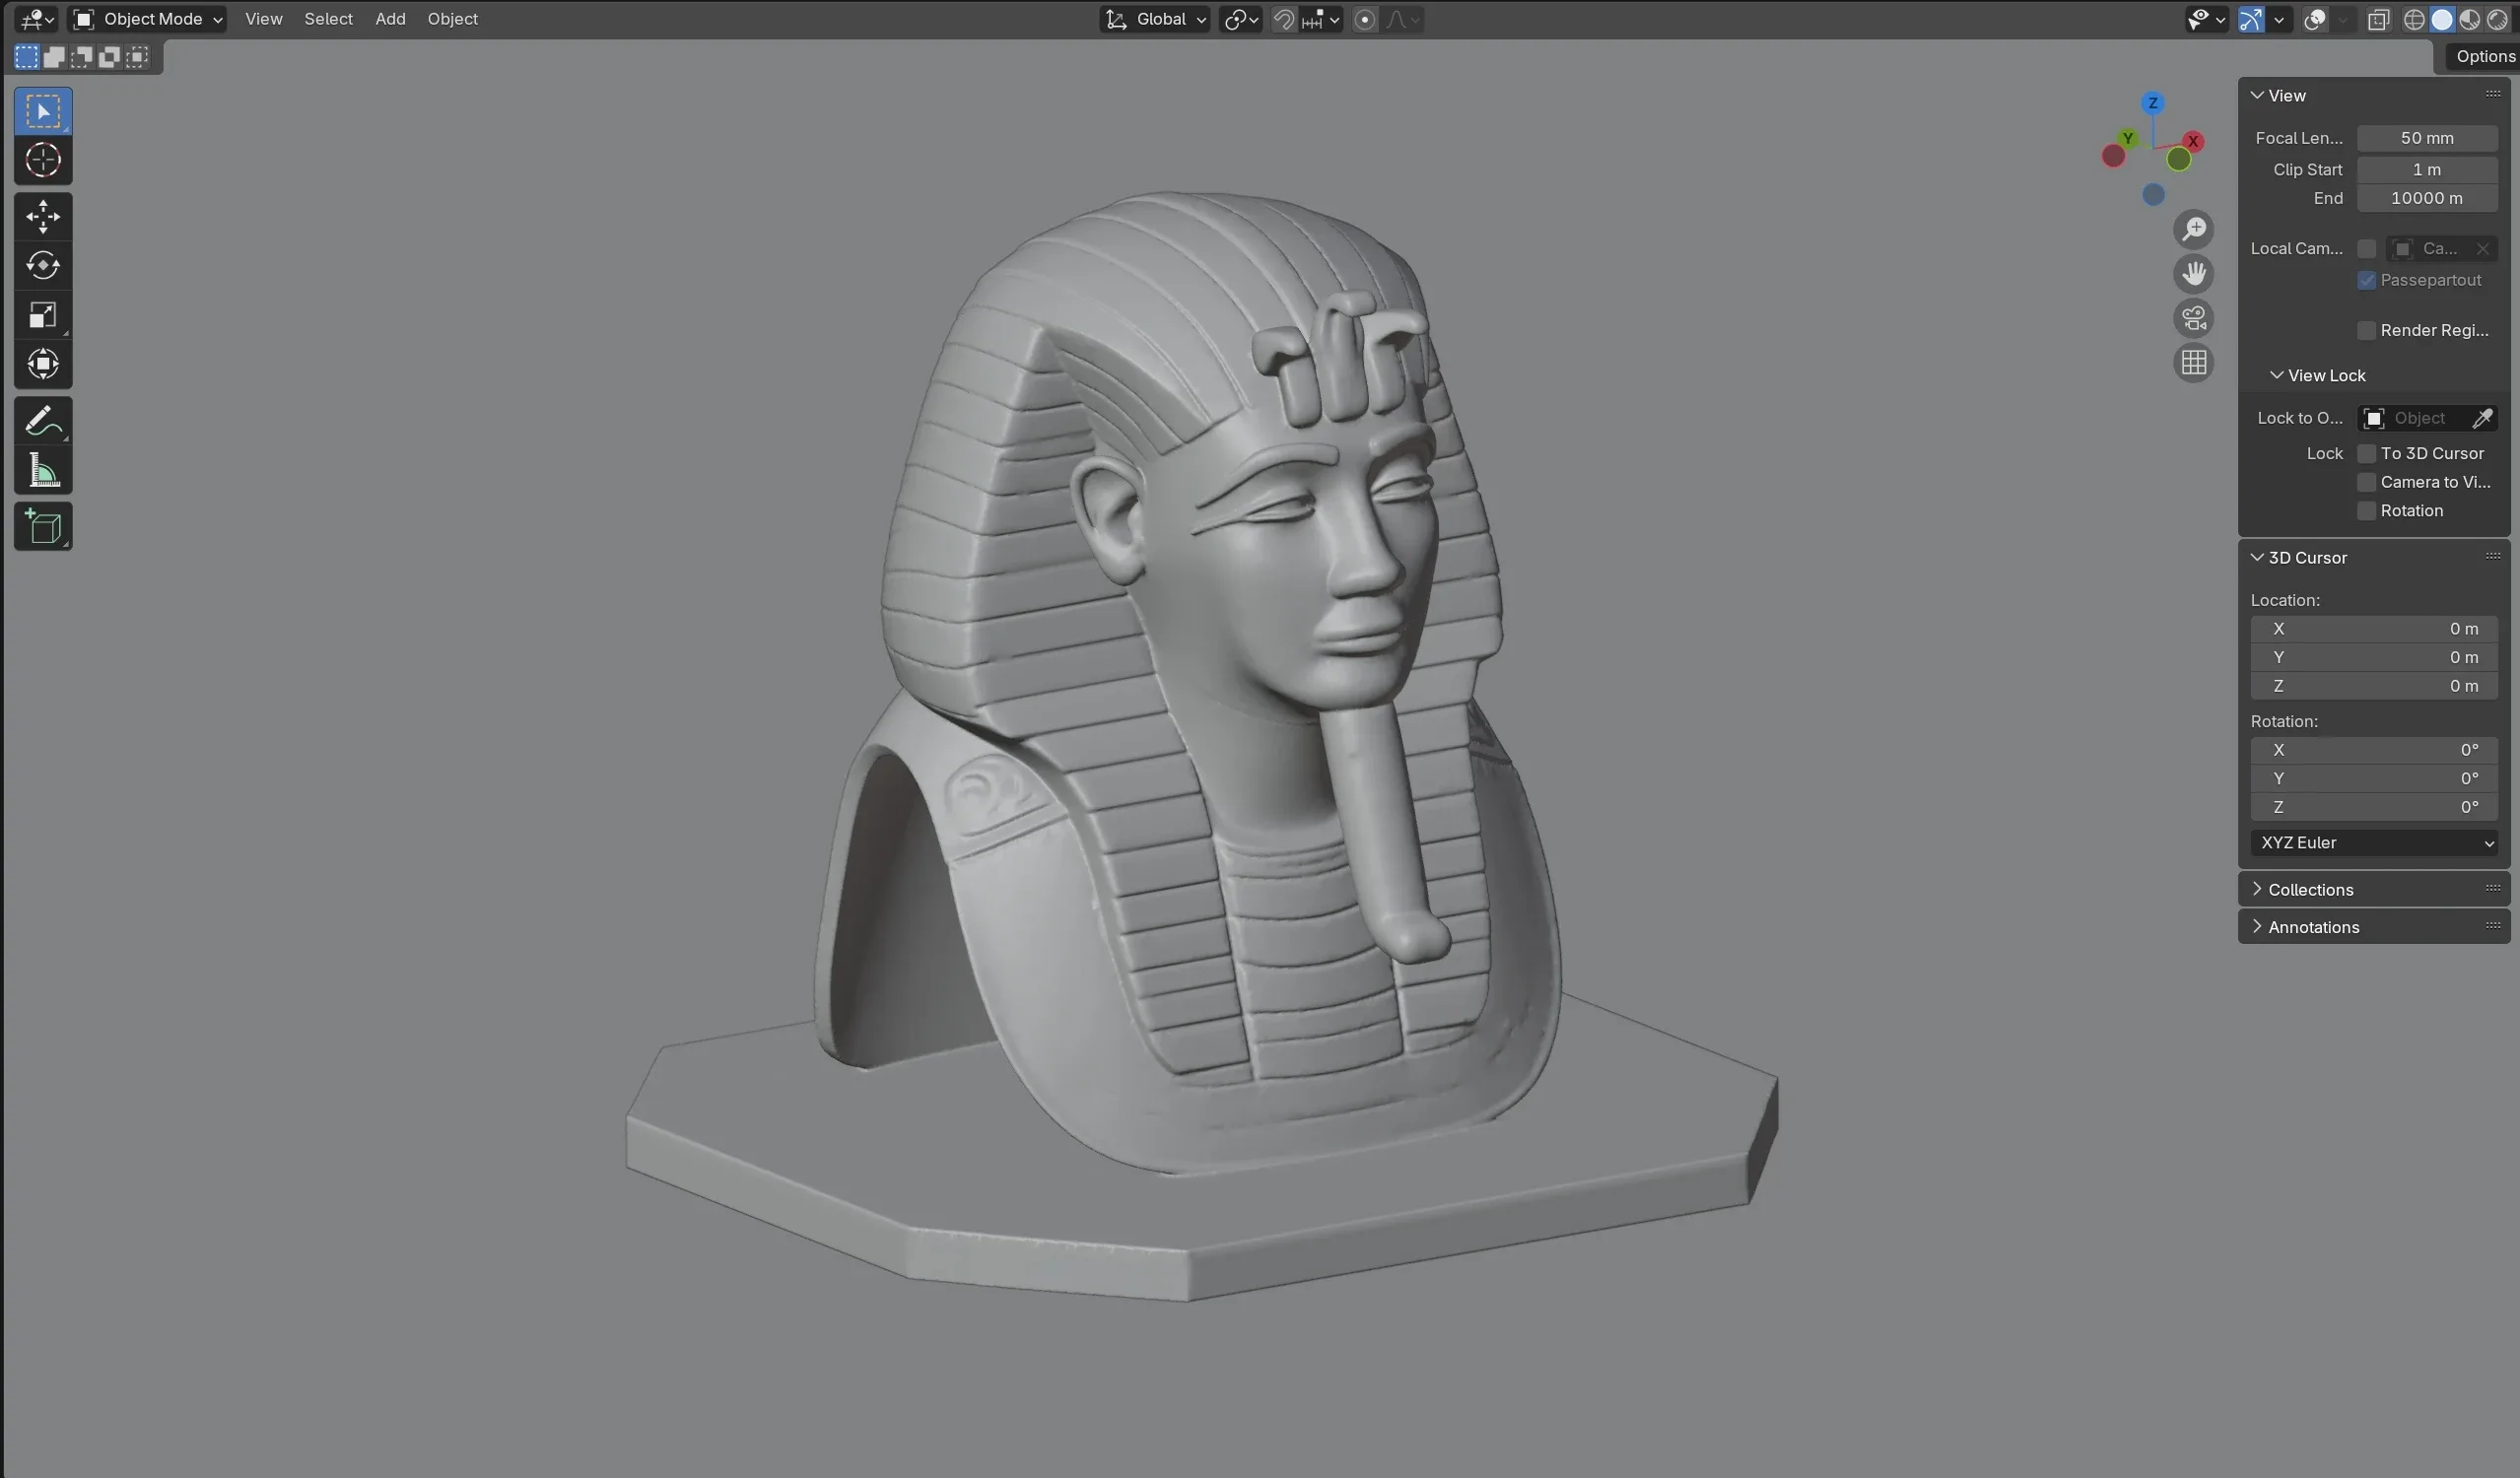The width and height of the screenshot is (2520, 1478).
Task: Enable the Passepartout checkbox
Action: tap(2365, 280)
